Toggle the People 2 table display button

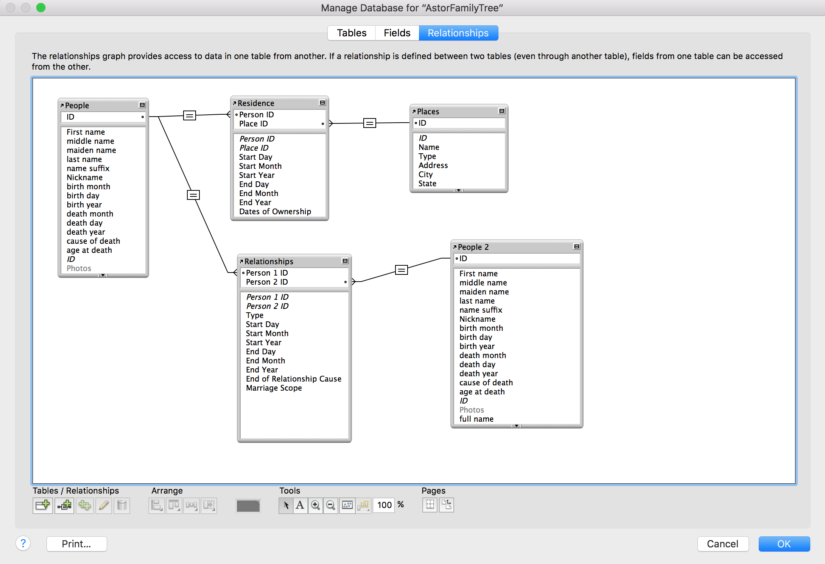pyautogui.click(x=577, y=247)
